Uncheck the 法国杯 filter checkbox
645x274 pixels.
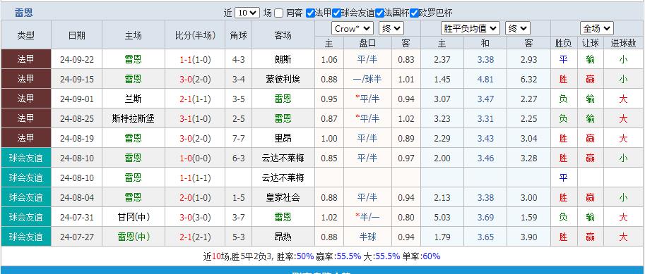click(379, 13)
